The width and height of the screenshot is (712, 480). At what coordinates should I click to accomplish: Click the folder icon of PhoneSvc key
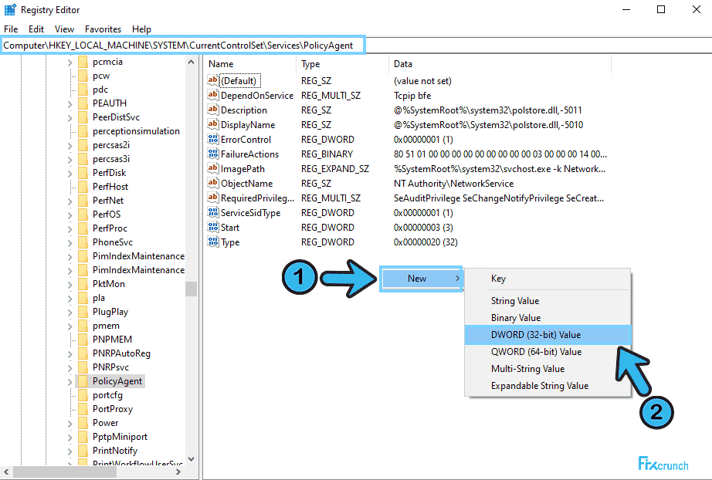point(83,242)
